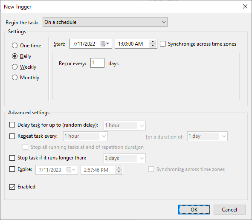Enable Synchronize across time zones for Start

tap(162, 44)
